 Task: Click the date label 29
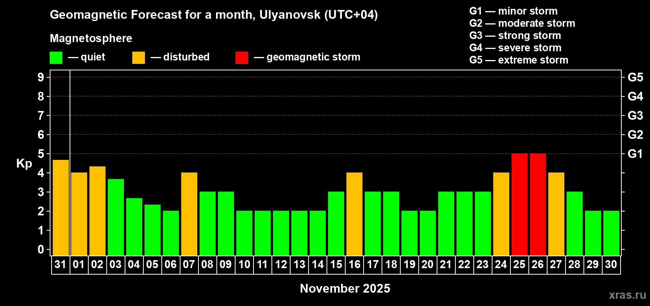593,265
